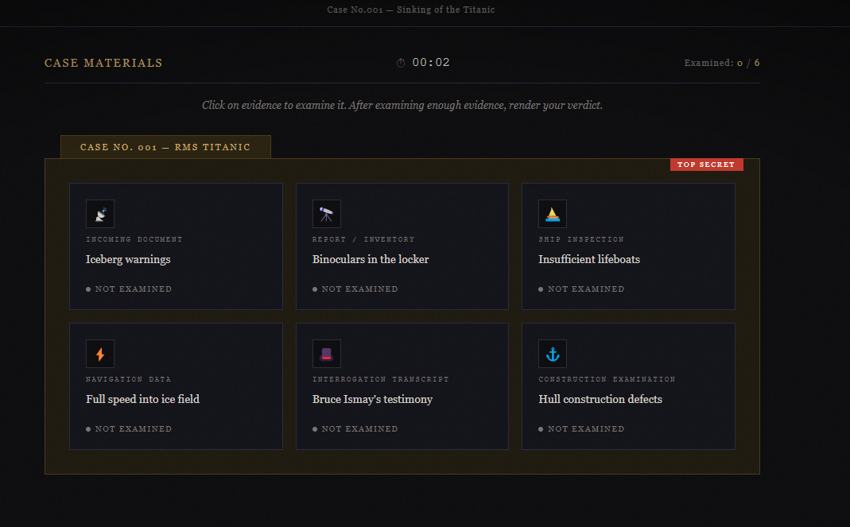Examine Insufficient lifeboats evidence

pyautogui.click(x=628, y=246)
